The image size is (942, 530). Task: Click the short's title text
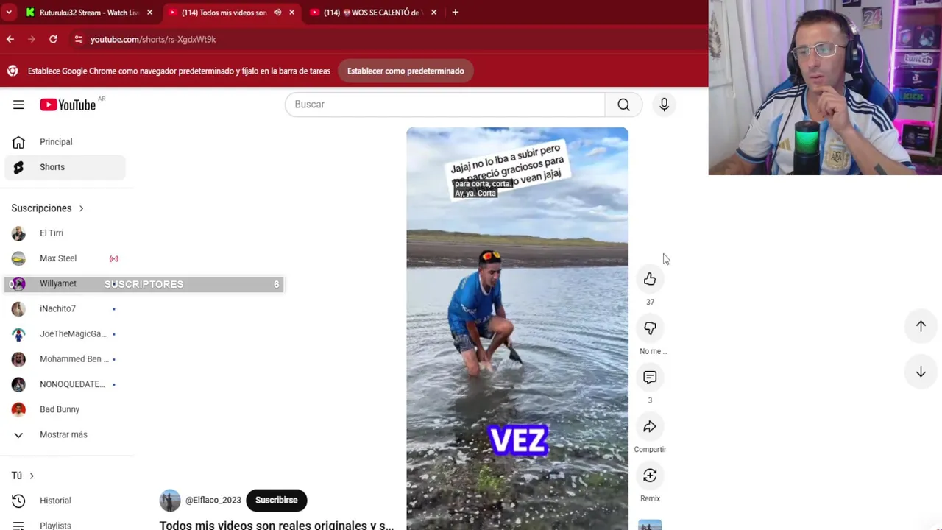(277, 525)
